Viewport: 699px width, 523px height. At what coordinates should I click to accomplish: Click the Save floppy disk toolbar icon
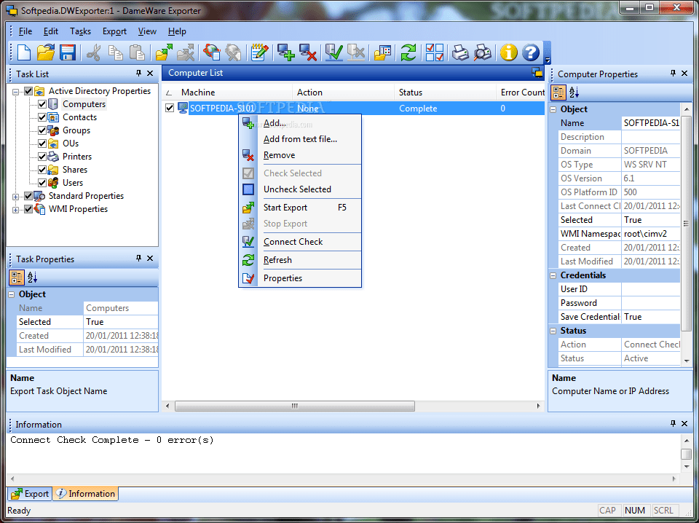click(67, 52)
